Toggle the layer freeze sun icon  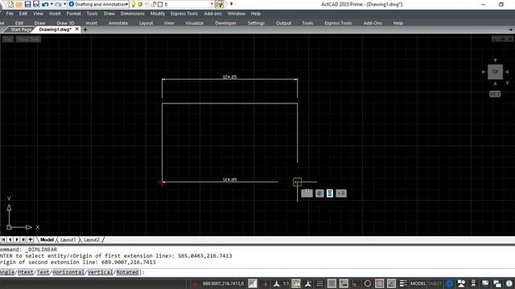click(x=140, y=4)
